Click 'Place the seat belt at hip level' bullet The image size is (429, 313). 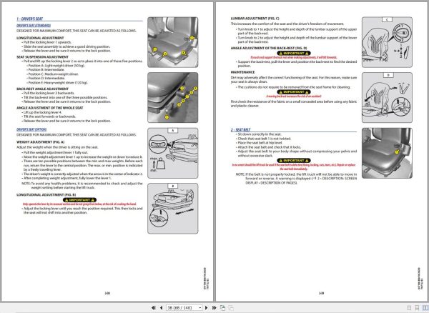260,143
